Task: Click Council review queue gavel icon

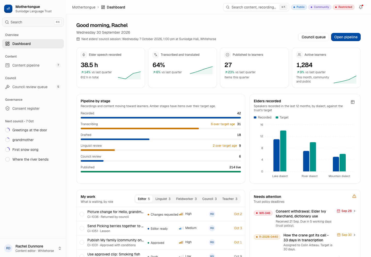Action: [7, 87]
